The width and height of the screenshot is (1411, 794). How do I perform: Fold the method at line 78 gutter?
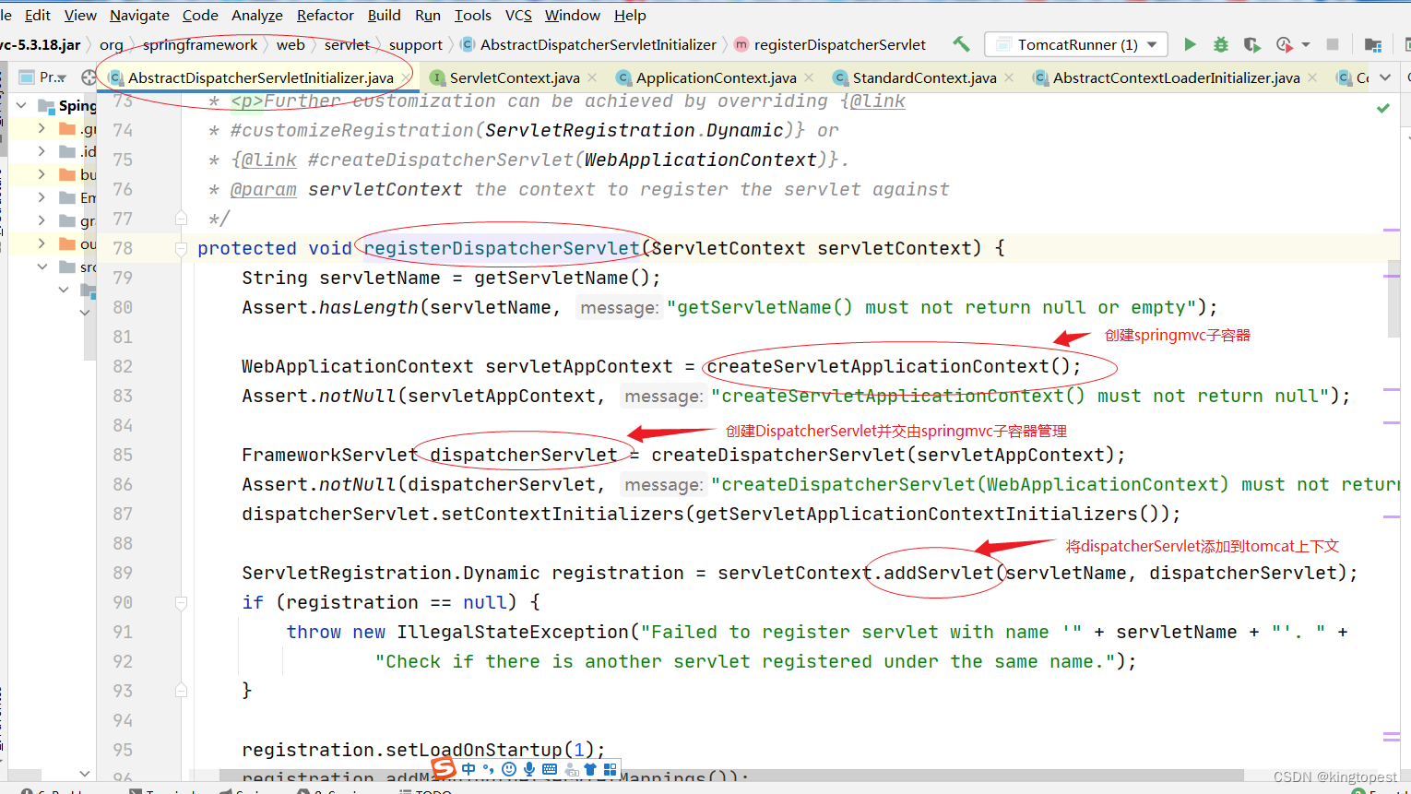tap(181, 248)
